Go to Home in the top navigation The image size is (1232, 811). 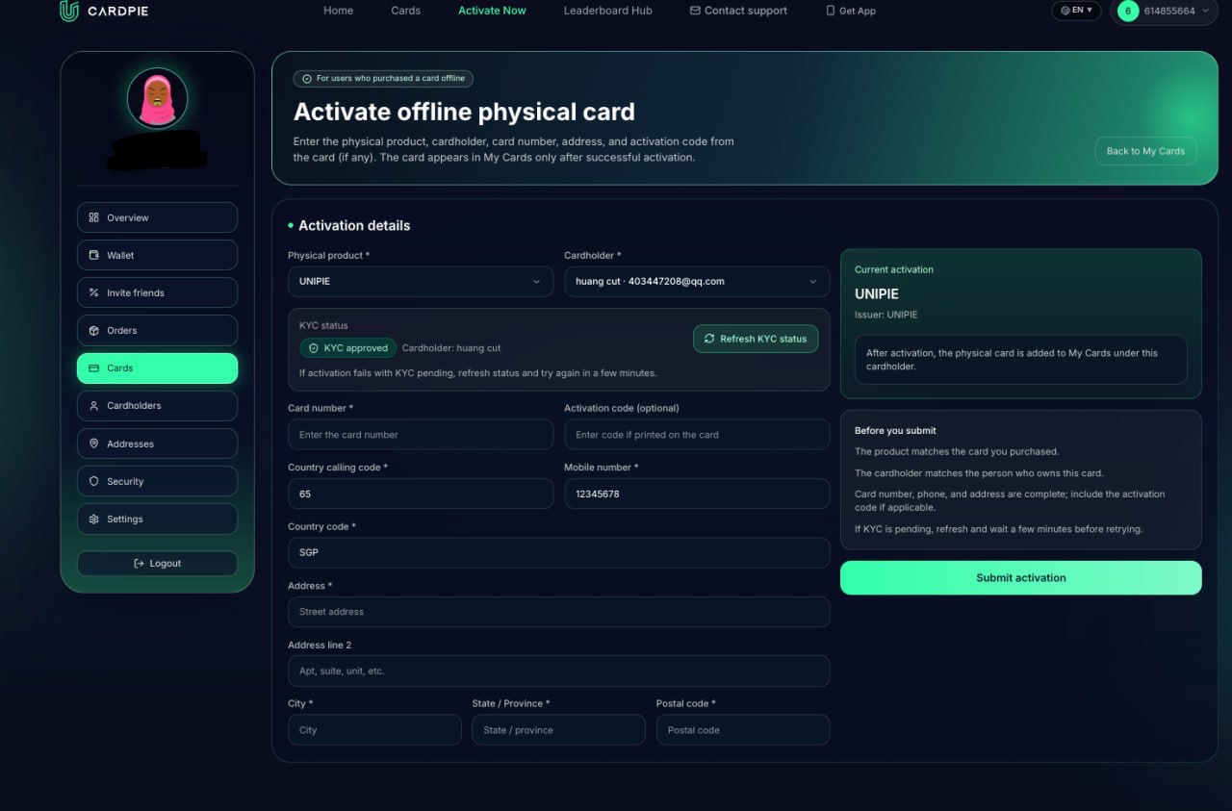click(x=338, y=11)
